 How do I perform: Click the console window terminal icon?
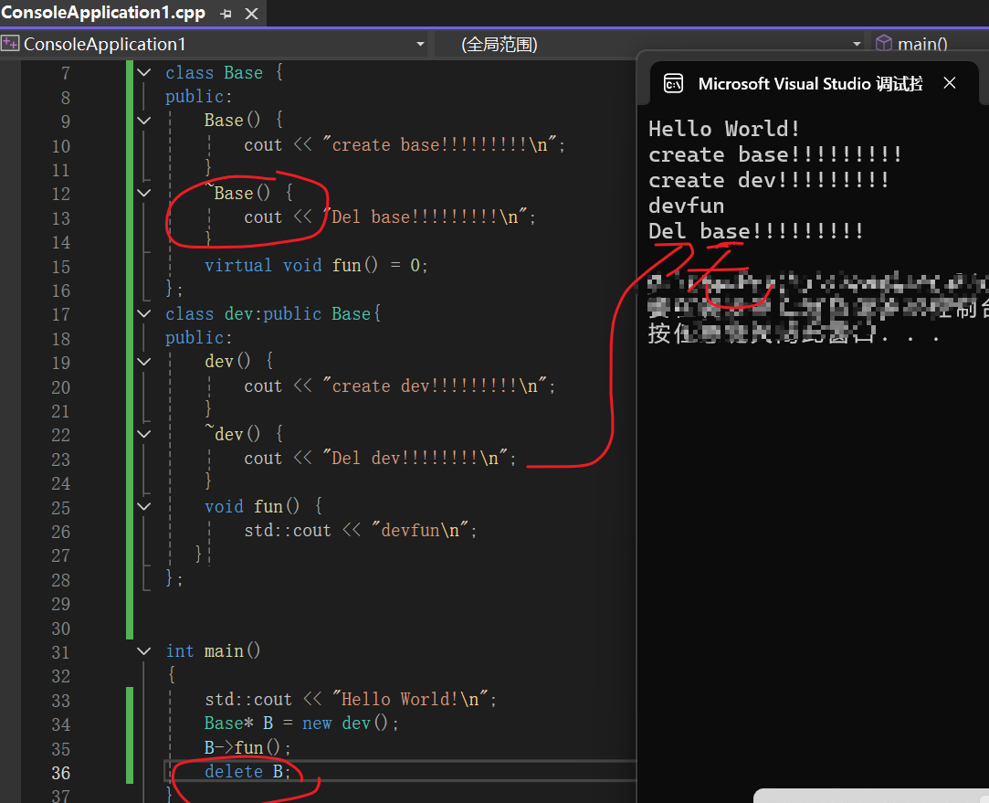tap(673, 83)
